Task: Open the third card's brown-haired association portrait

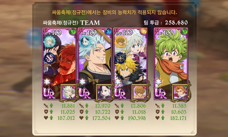Action: (139, 92)
